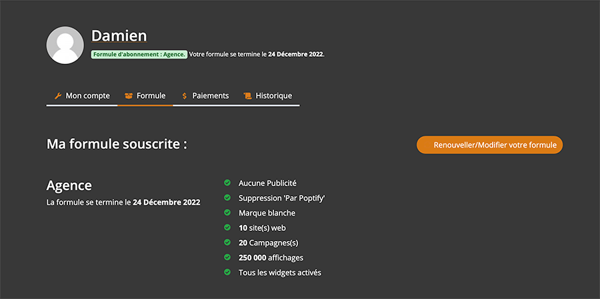
Task: Click the green check next to Aucune Publicité
Action: 227,183
